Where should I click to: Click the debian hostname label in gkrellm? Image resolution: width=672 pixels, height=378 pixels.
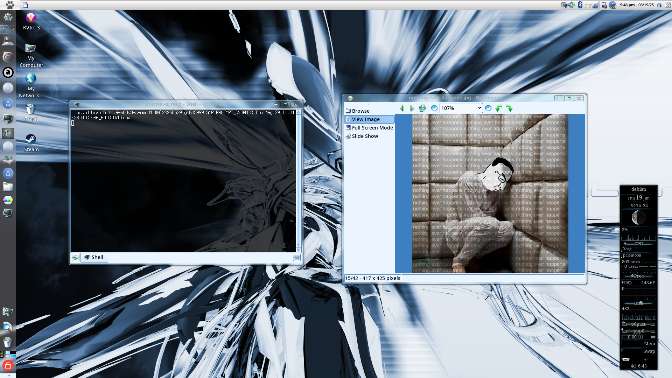click(639, 189)
